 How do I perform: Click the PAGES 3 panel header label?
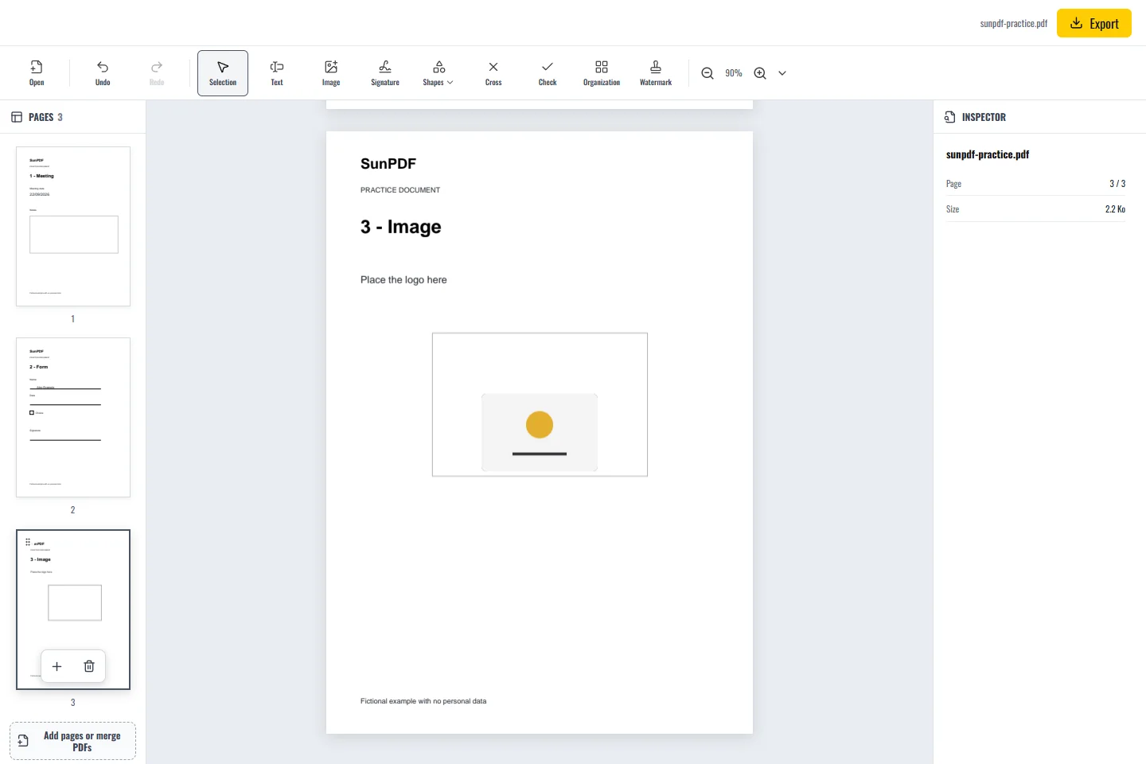(x=45, y=117)
